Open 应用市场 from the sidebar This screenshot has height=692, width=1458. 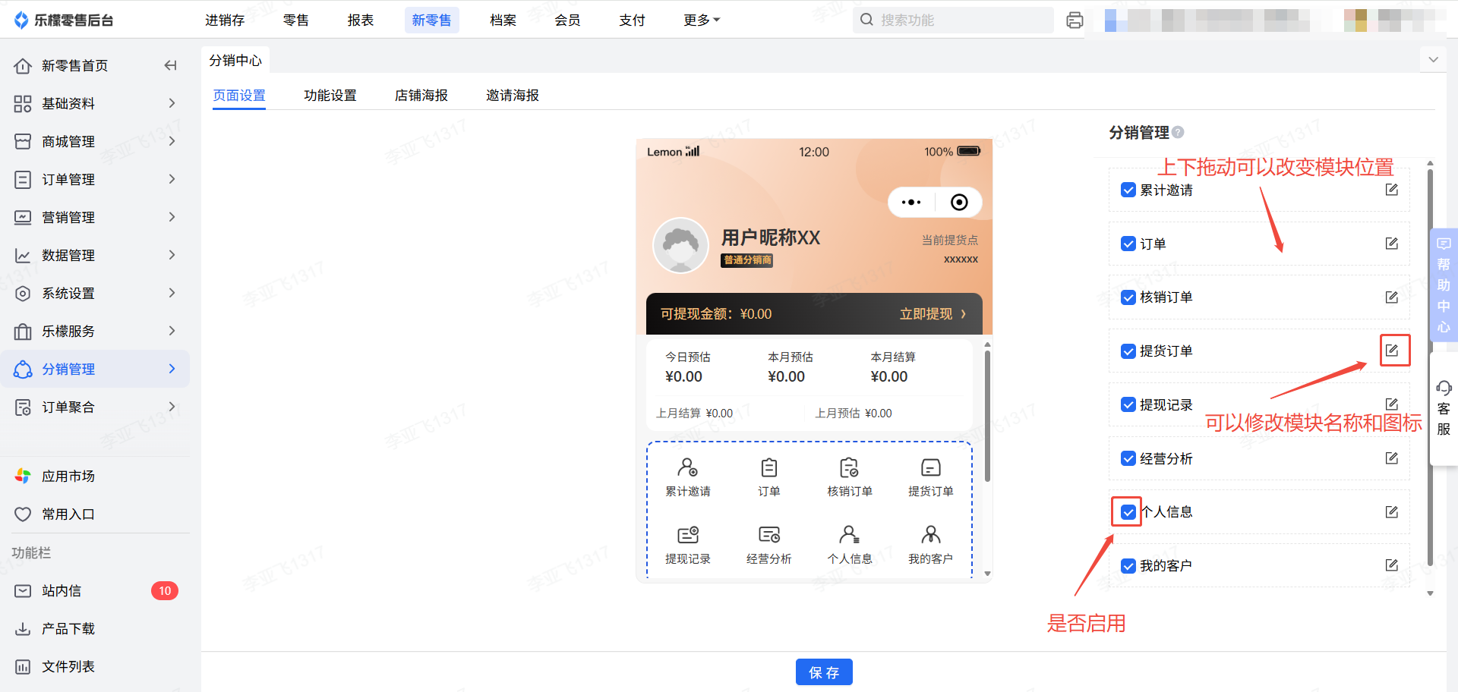68,477
